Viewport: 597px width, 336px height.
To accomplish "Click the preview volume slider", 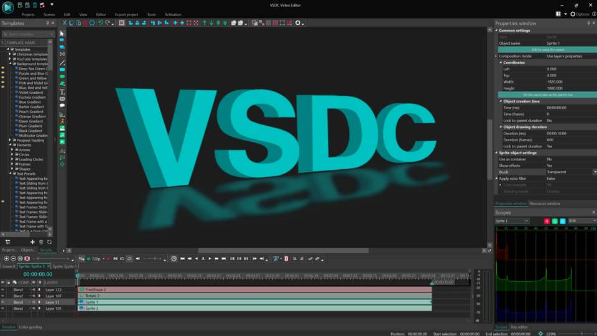I will 154,259.
